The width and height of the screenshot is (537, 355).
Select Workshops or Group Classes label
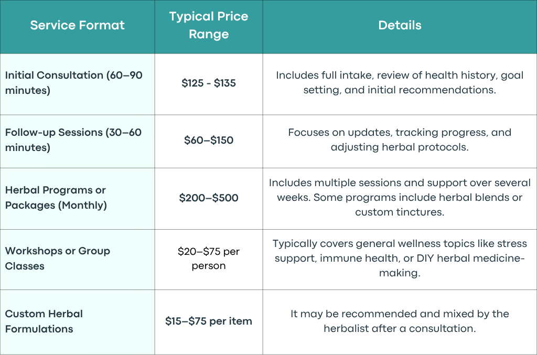click(58, 258)
